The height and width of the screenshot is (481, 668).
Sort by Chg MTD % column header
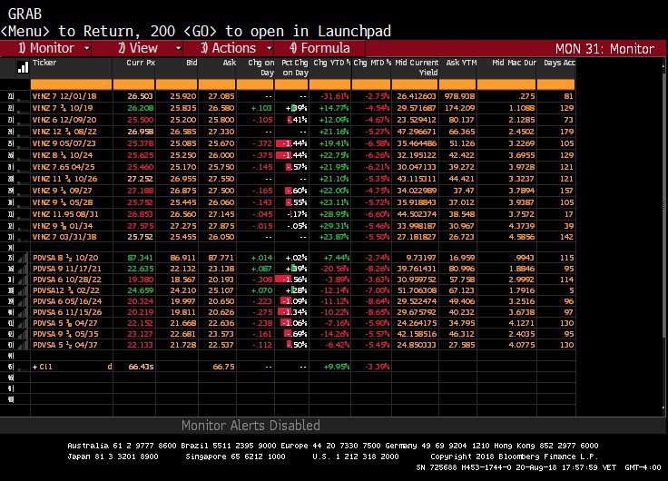(x=372, y=63)
